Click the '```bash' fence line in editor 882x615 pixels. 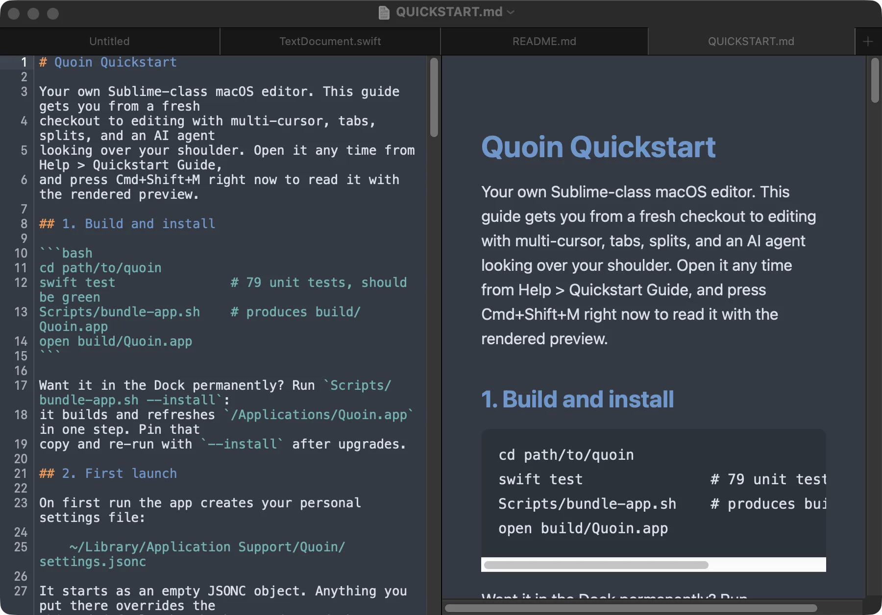[x=66, y=253]
